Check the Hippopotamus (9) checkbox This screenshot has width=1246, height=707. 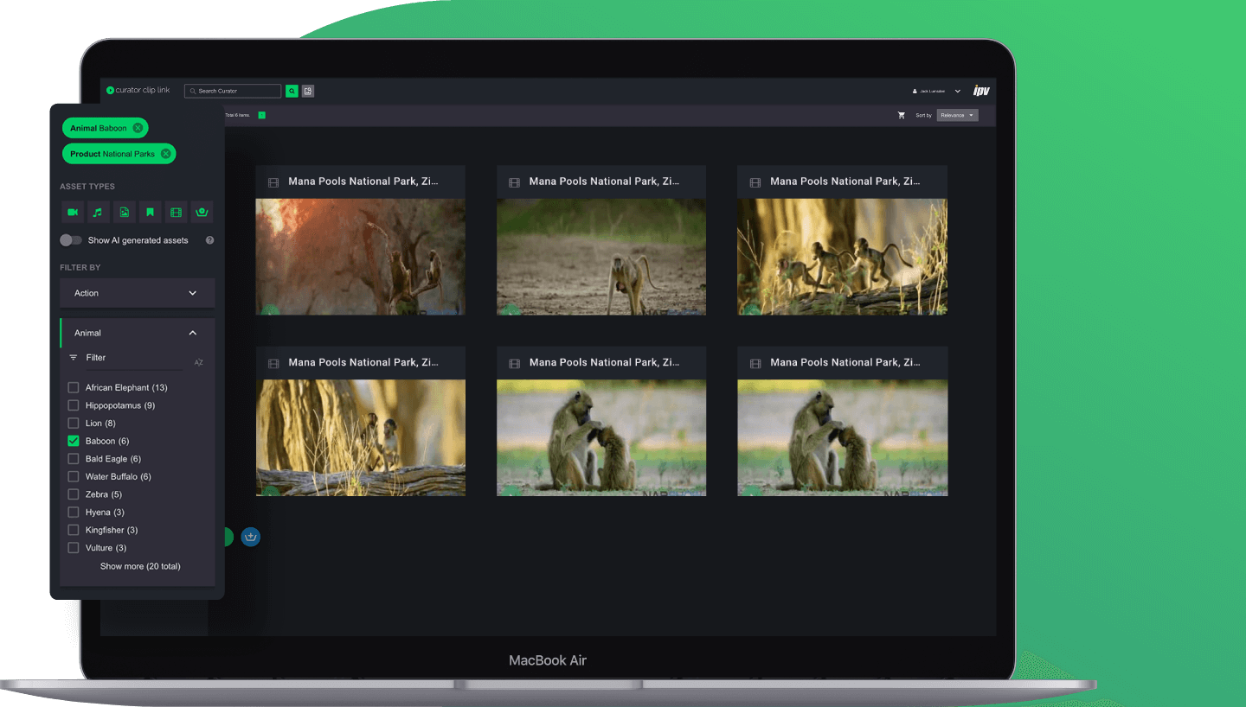[x=74, y=405]
